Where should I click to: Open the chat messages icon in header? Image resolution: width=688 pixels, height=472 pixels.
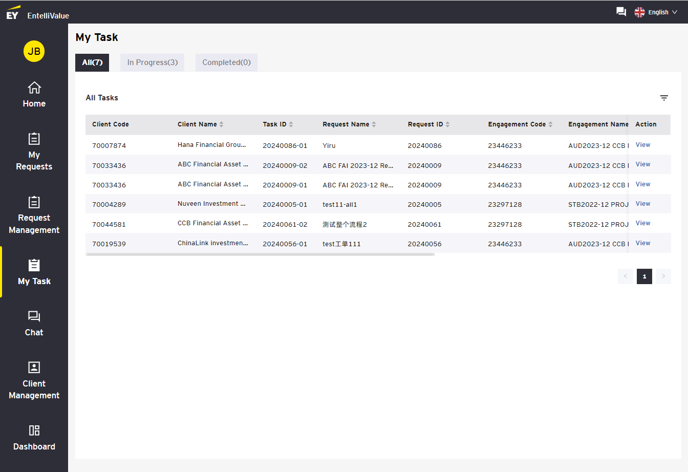(621, 12)
